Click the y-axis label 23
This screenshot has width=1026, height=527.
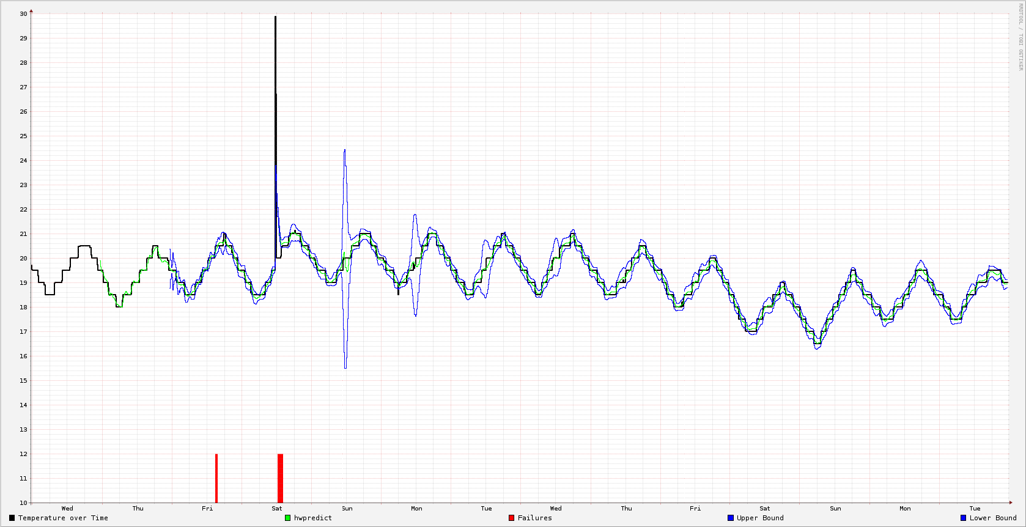point(23,185)
